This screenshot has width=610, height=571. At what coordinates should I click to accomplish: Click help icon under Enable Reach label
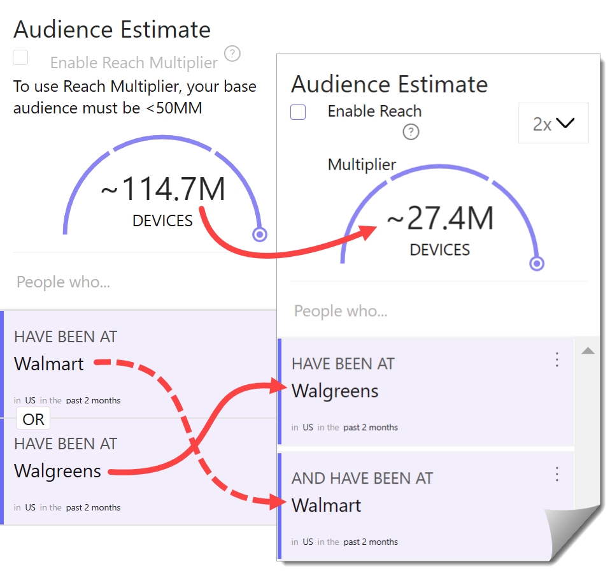pyautogui.click(x=411, y=132)
